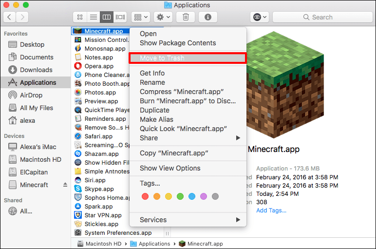Go forward with the forward arrow
The width and height of the screenshot is (376, 249).
[x=22, y=17]
